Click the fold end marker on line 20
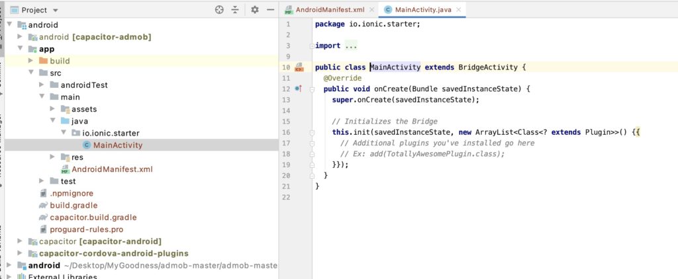 (x=313, y=175)
